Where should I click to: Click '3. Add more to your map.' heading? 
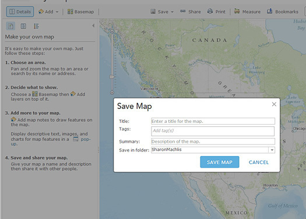pos(33,113)
